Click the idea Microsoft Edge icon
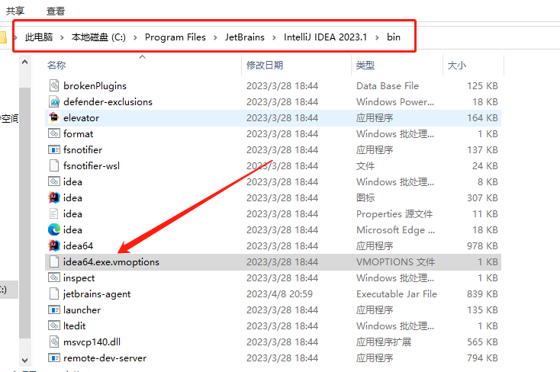 coord(54,229)
